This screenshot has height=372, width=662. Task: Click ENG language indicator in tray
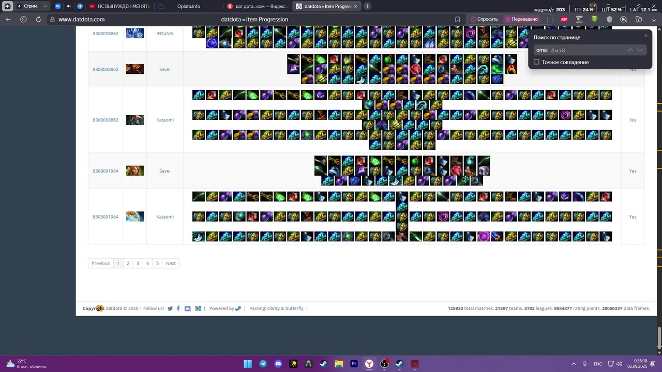click(598, 364)
